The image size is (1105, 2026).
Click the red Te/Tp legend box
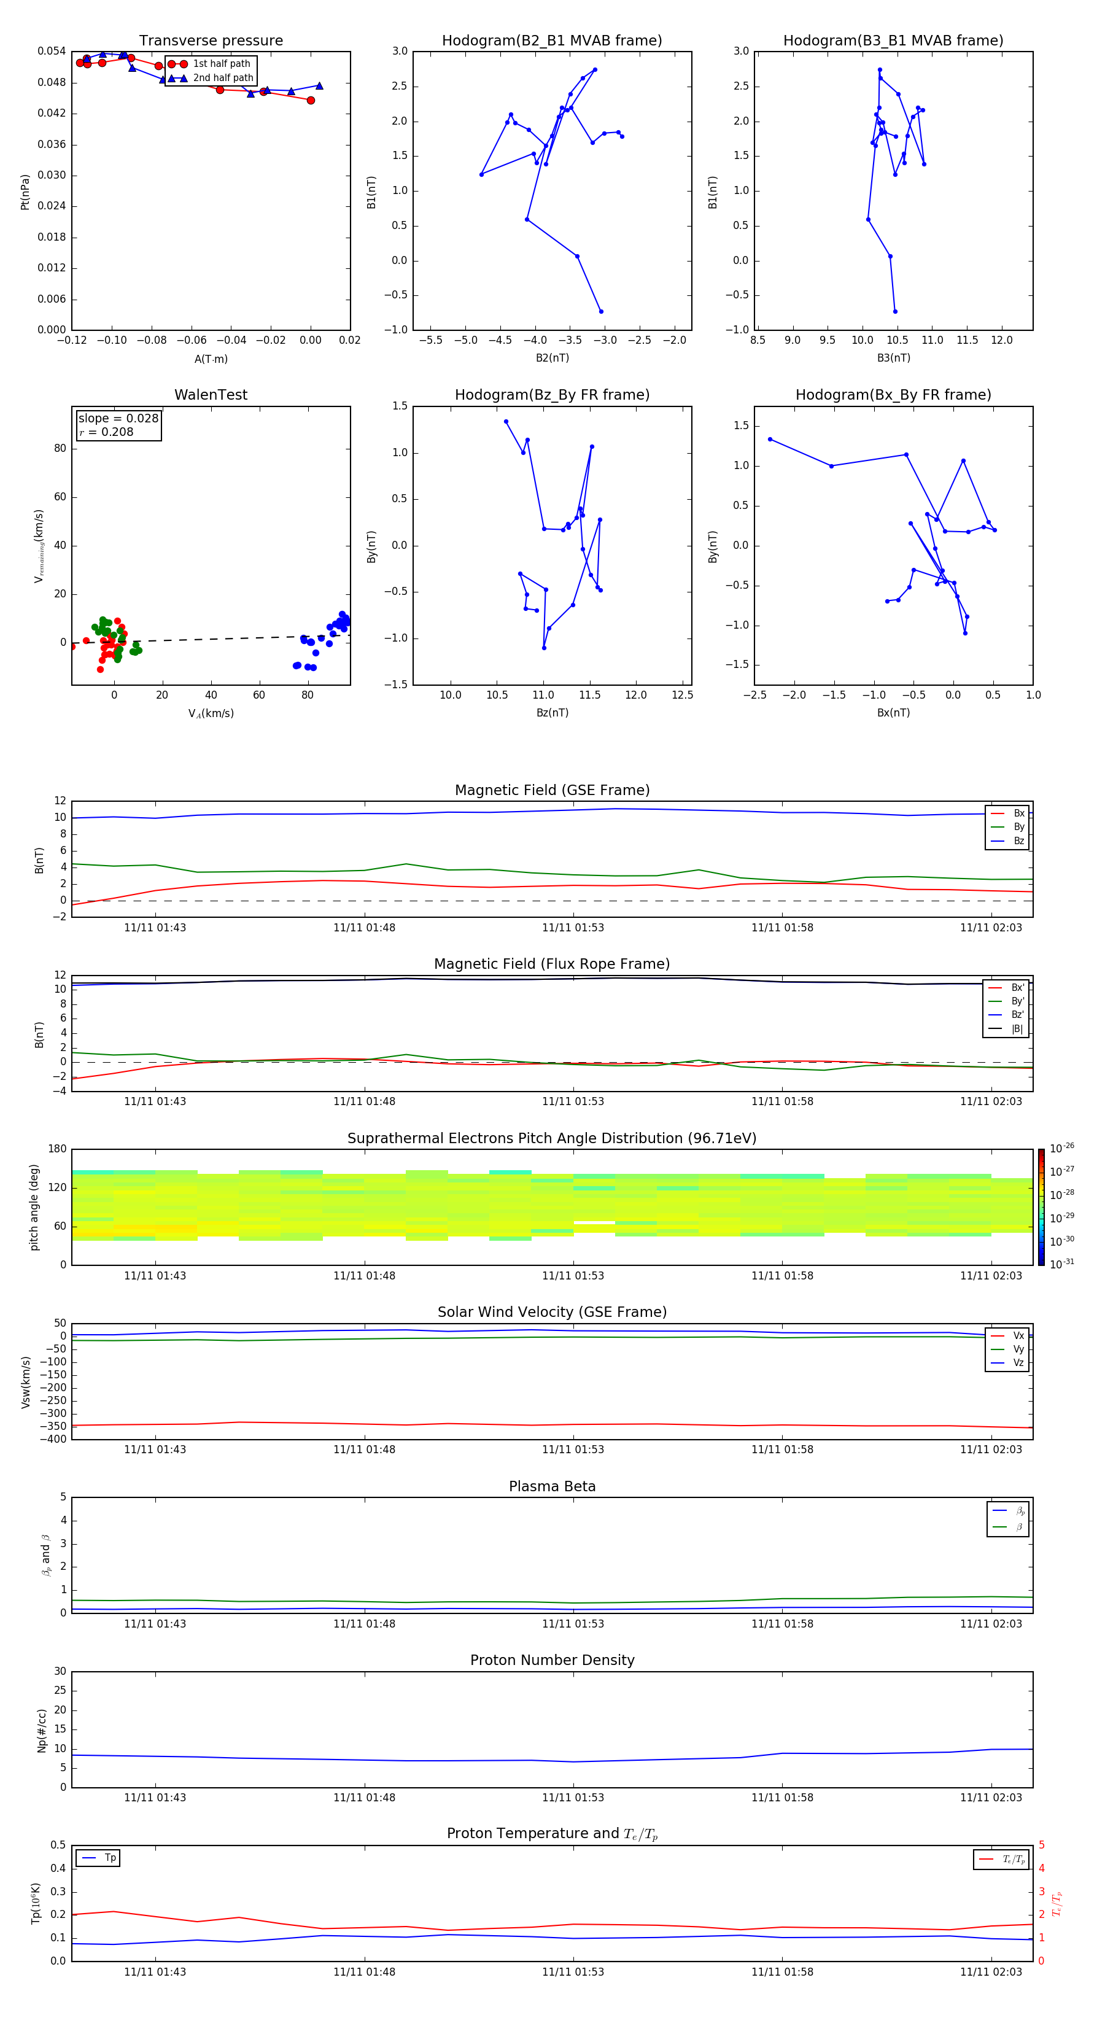(x=1001, y=1859)
